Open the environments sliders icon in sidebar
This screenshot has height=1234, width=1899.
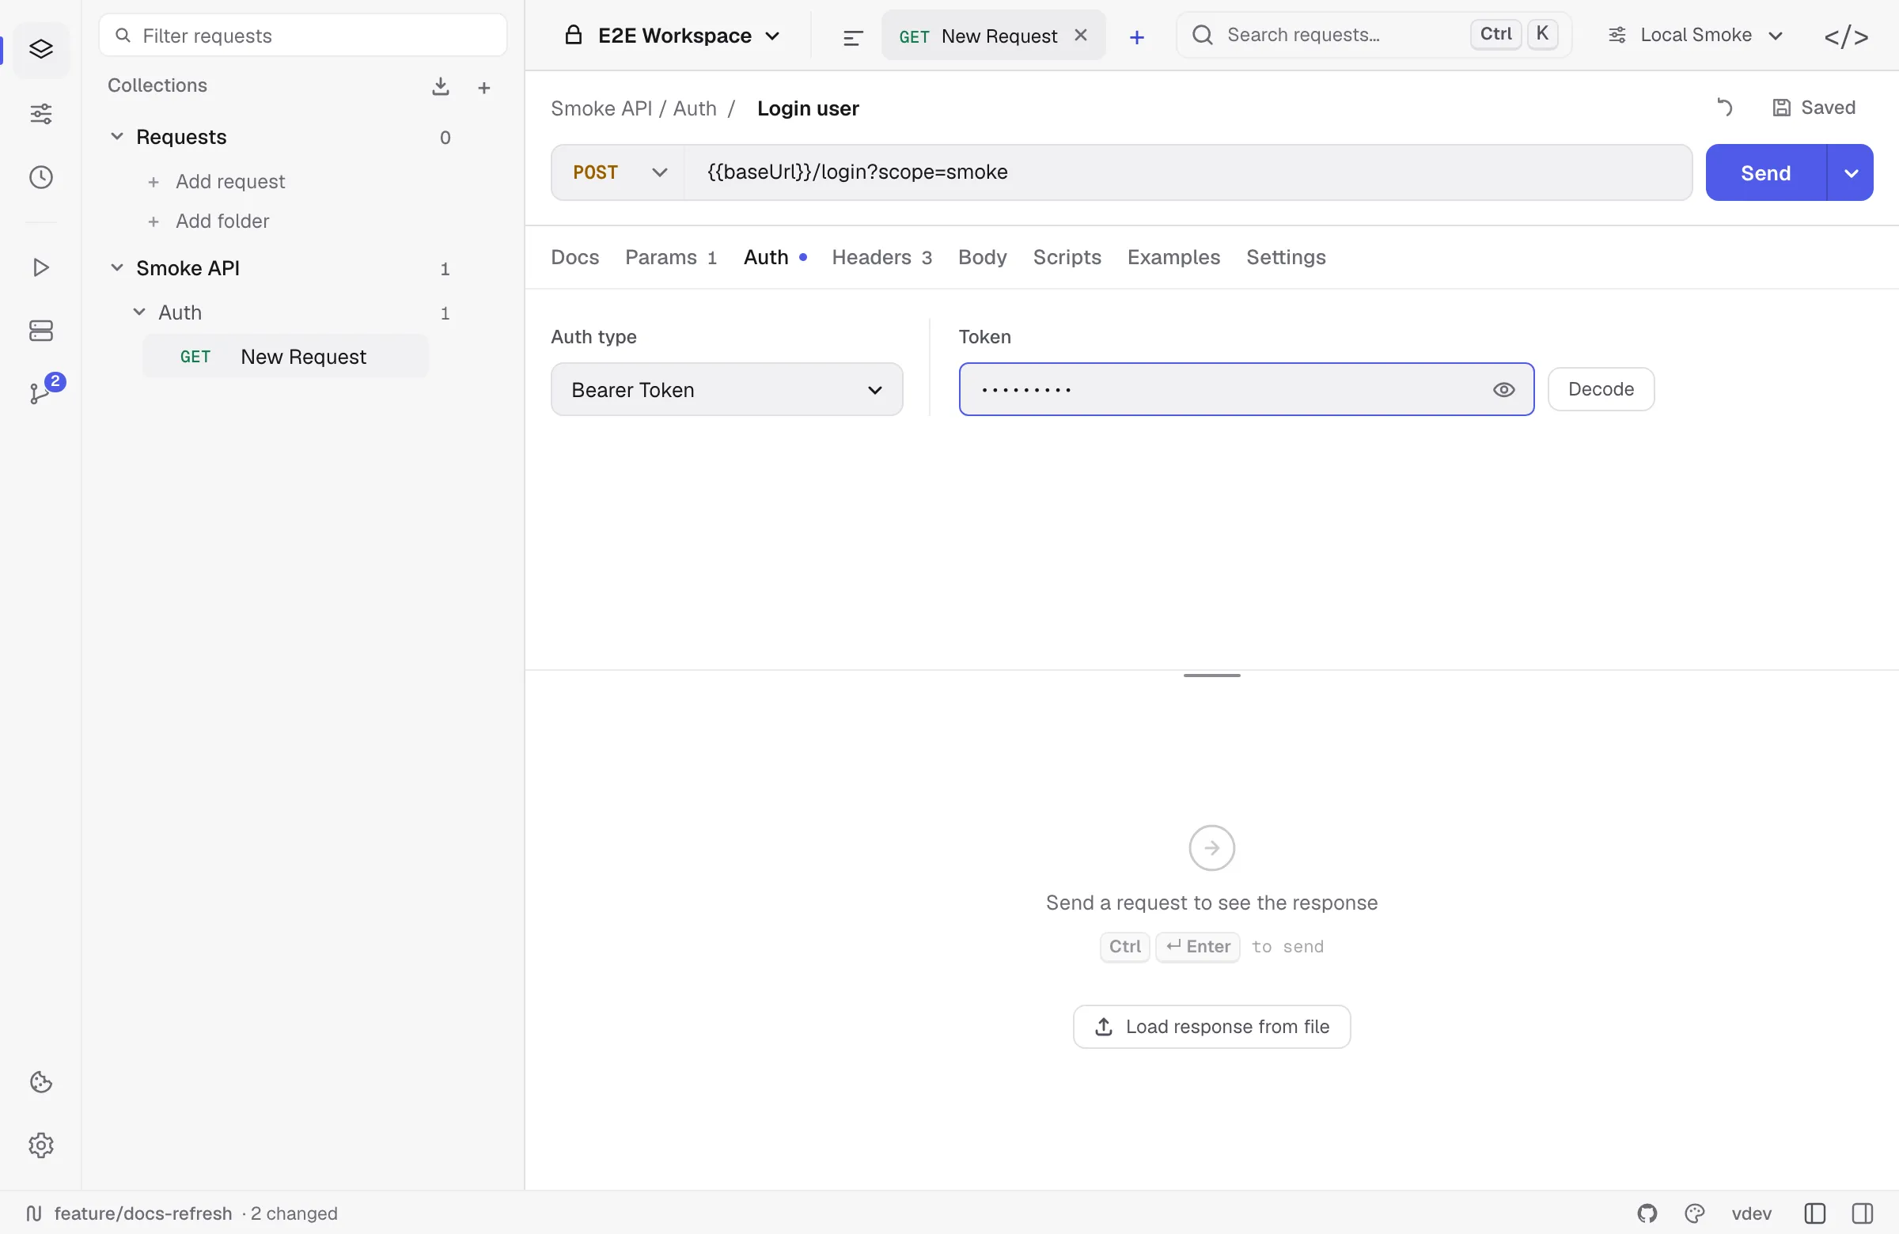[40, 113]
